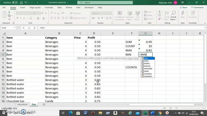Open the File menu tab
207x116 pixels.
4,7
